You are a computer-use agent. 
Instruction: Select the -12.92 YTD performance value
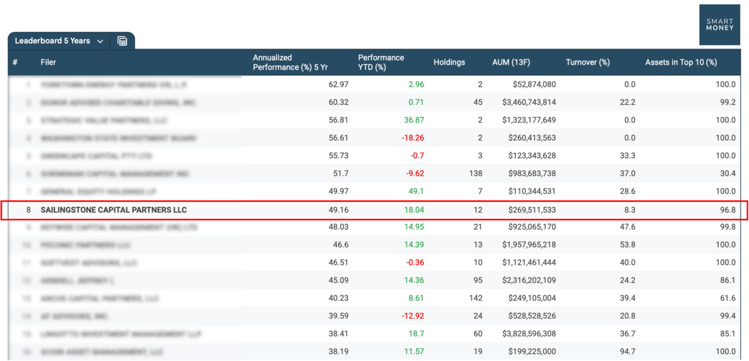[412, 317]
